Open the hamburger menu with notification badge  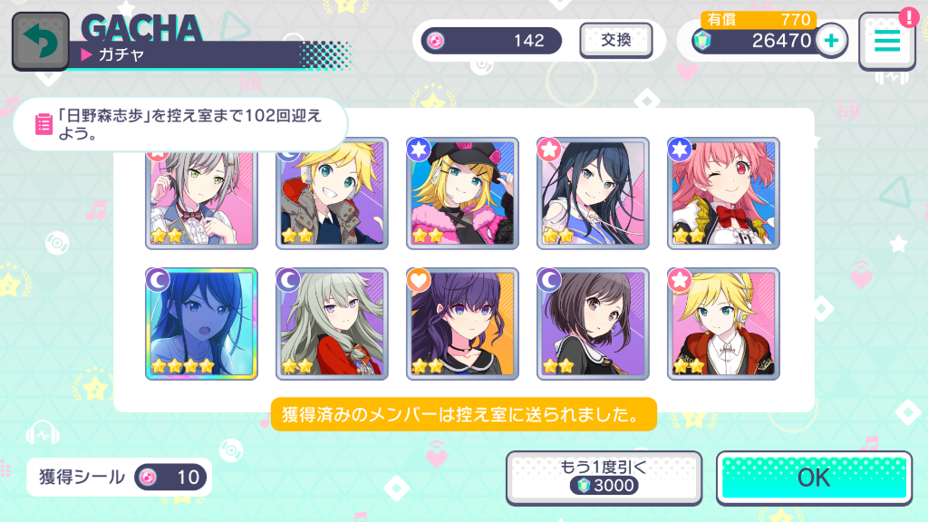coord(887,41)
